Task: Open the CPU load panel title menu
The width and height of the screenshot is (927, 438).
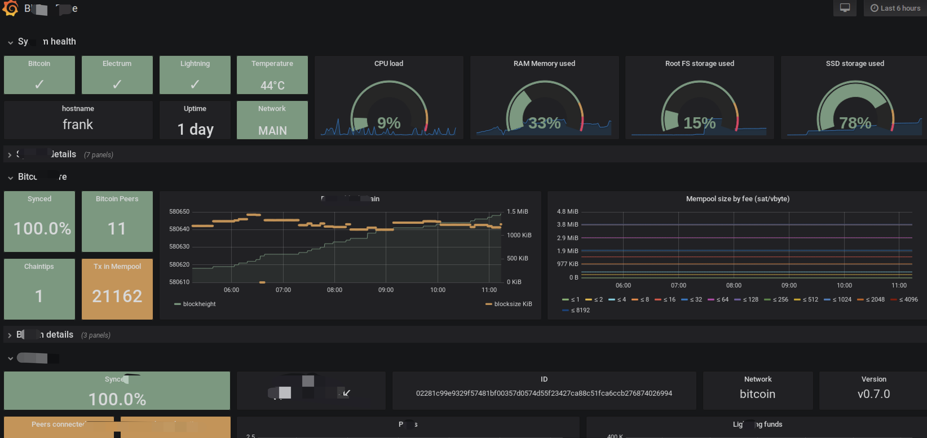Action: pyautogui.click(x=389, y=64)
